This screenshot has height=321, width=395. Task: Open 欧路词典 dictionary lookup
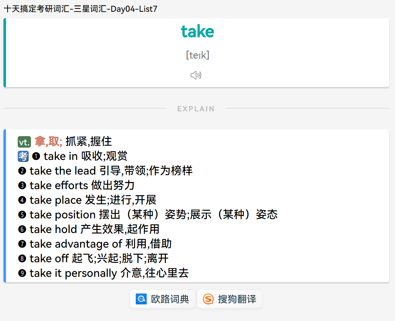[x=162, y=299]
